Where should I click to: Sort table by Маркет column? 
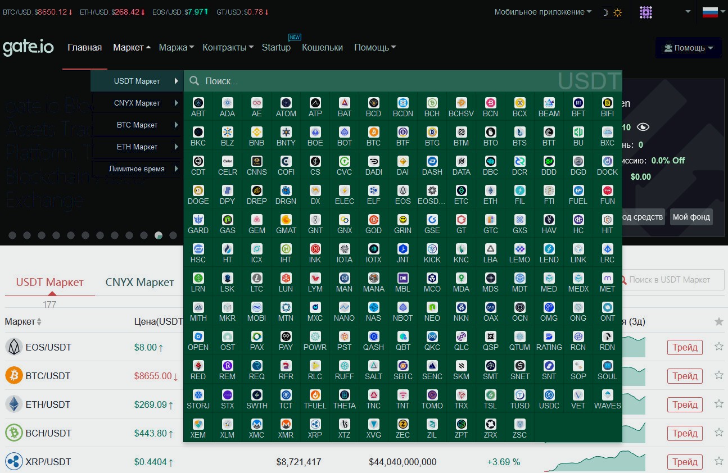pos(23,322)
